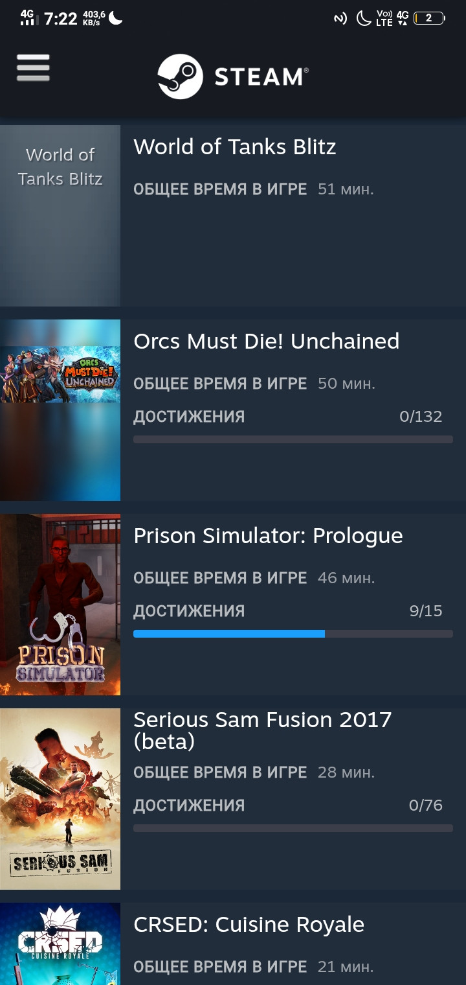
Task: Open the Orcs Must Die! Unchained cover art
Action: 60,410
